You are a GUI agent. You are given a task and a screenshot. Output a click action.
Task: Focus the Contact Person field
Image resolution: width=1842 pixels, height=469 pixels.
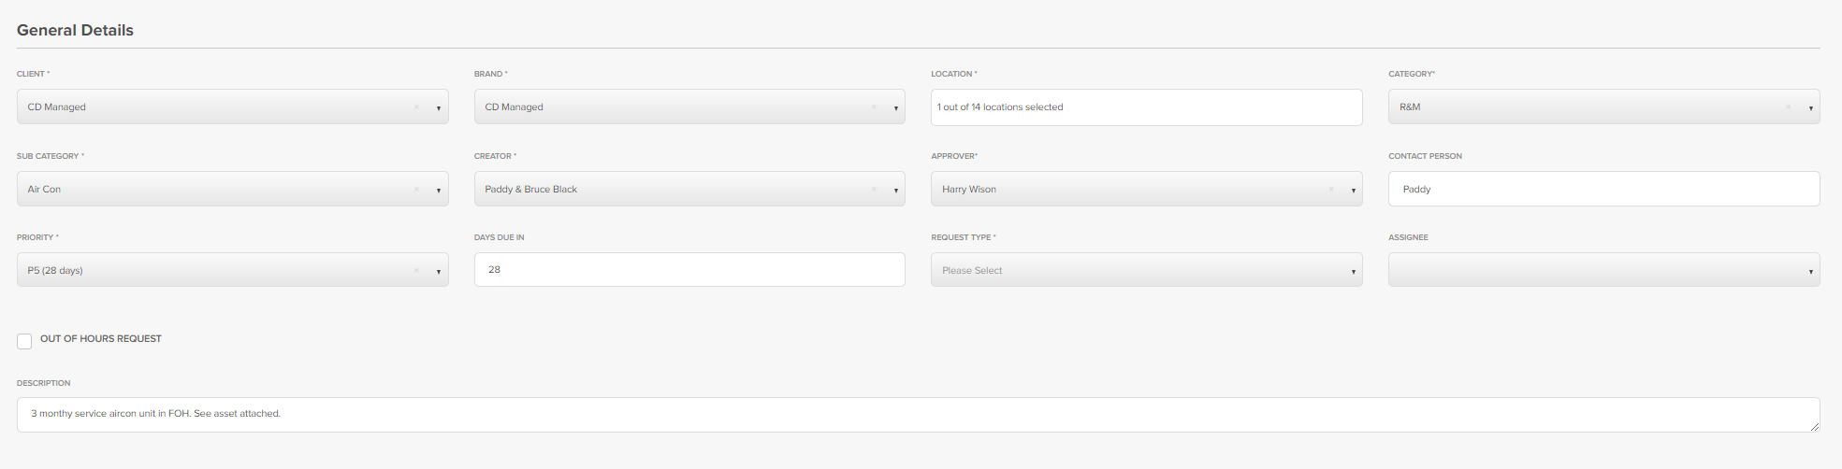pos(1603,189)
